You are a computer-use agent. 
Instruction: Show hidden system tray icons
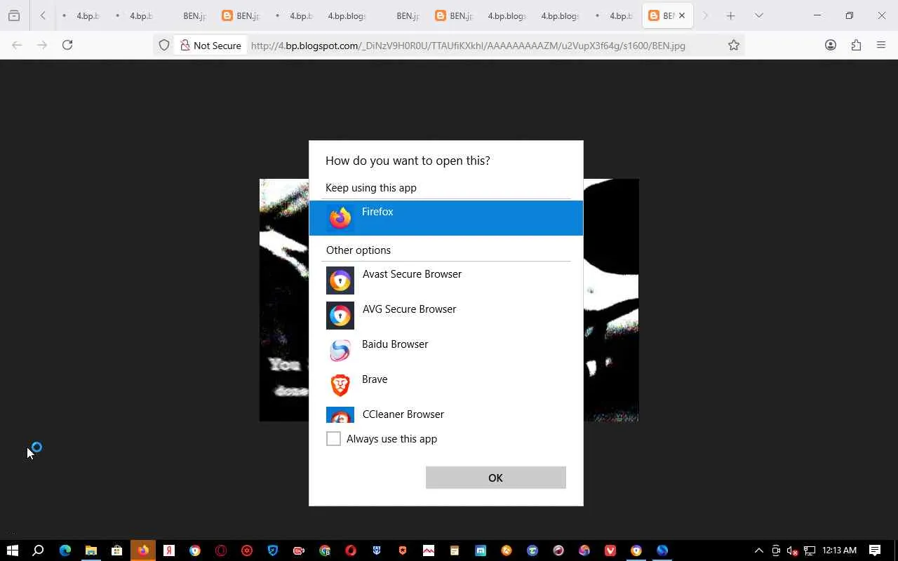758,550
